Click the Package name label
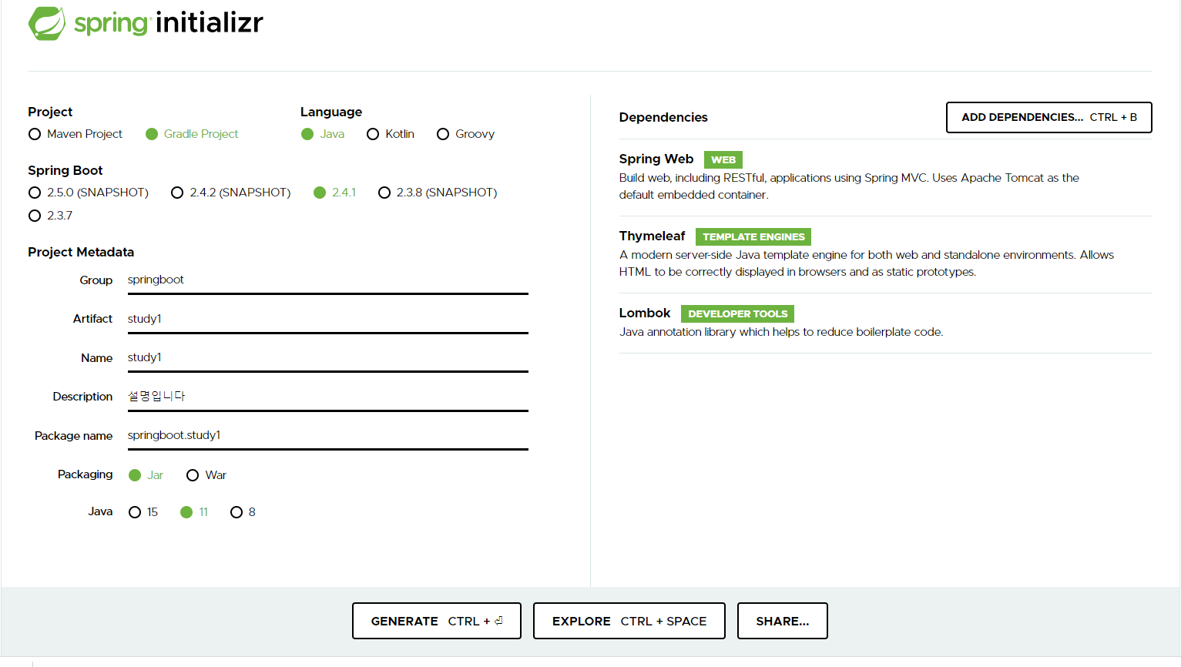Screen dimensions: 1181x667 coord(74,436)
